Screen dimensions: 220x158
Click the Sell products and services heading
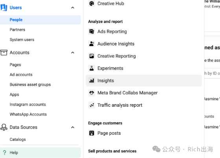coord(112,151)
